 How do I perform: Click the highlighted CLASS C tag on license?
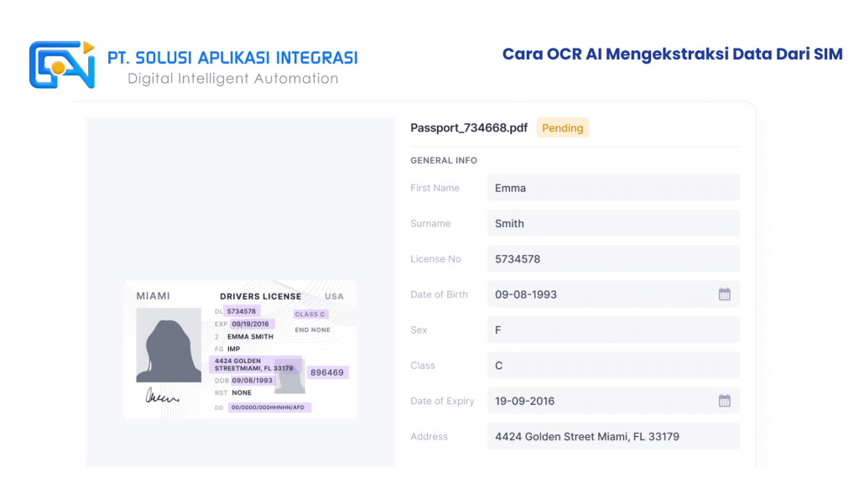(x=310, y=314)
